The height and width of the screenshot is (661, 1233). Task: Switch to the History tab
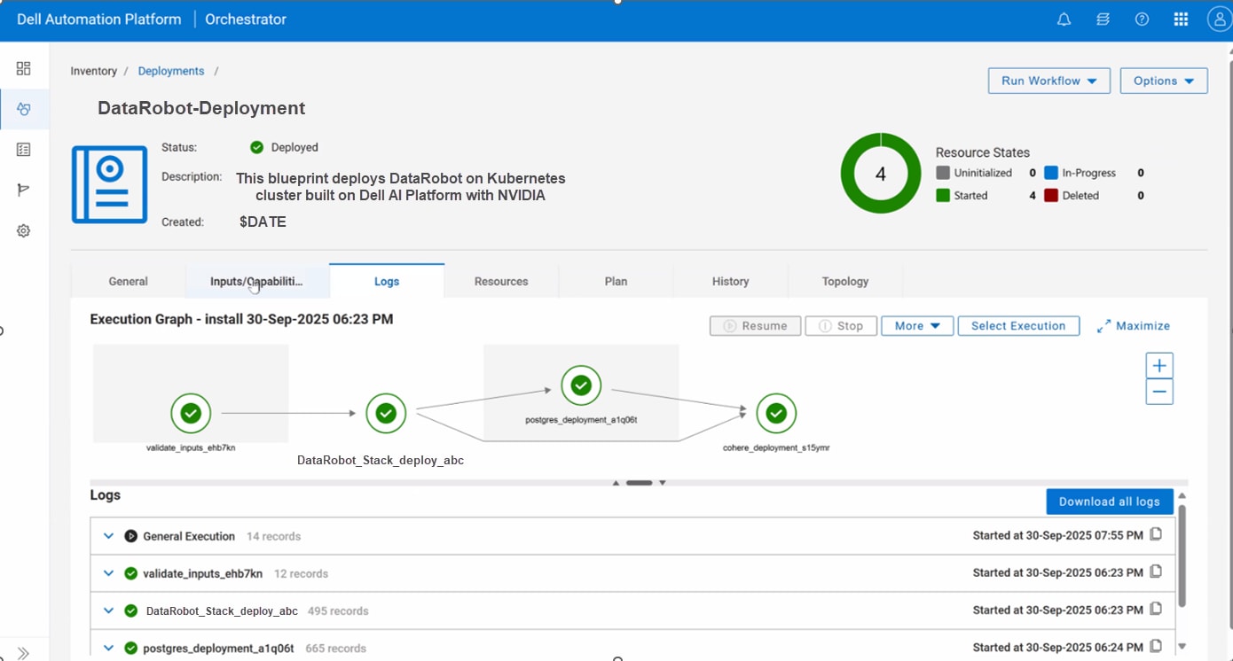pos(730,281)
